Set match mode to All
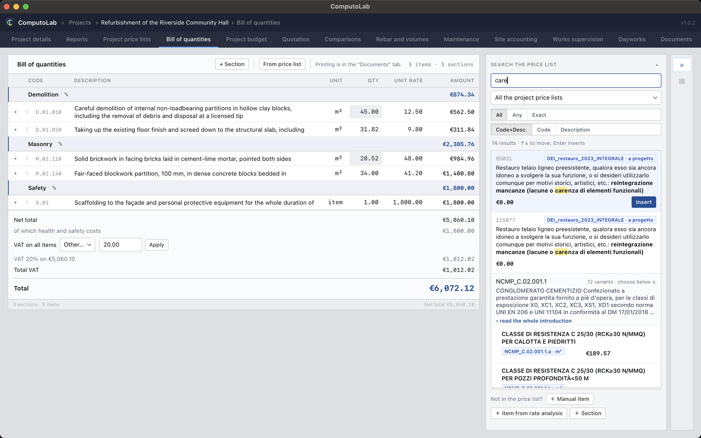The image size is (701, 438). tap(499, 115)
